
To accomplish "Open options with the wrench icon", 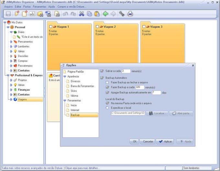I will [122, 14].
